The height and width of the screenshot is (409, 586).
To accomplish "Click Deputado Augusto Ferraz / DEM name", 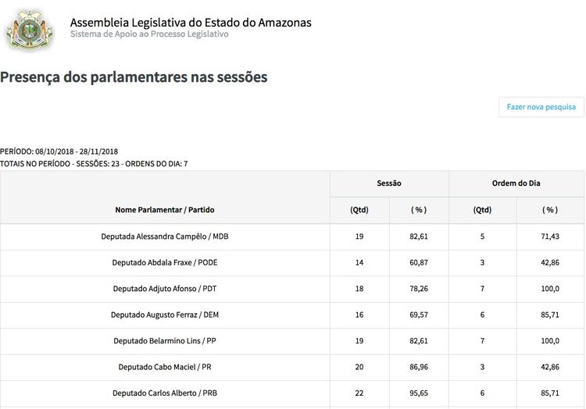I will pos(165,315).
